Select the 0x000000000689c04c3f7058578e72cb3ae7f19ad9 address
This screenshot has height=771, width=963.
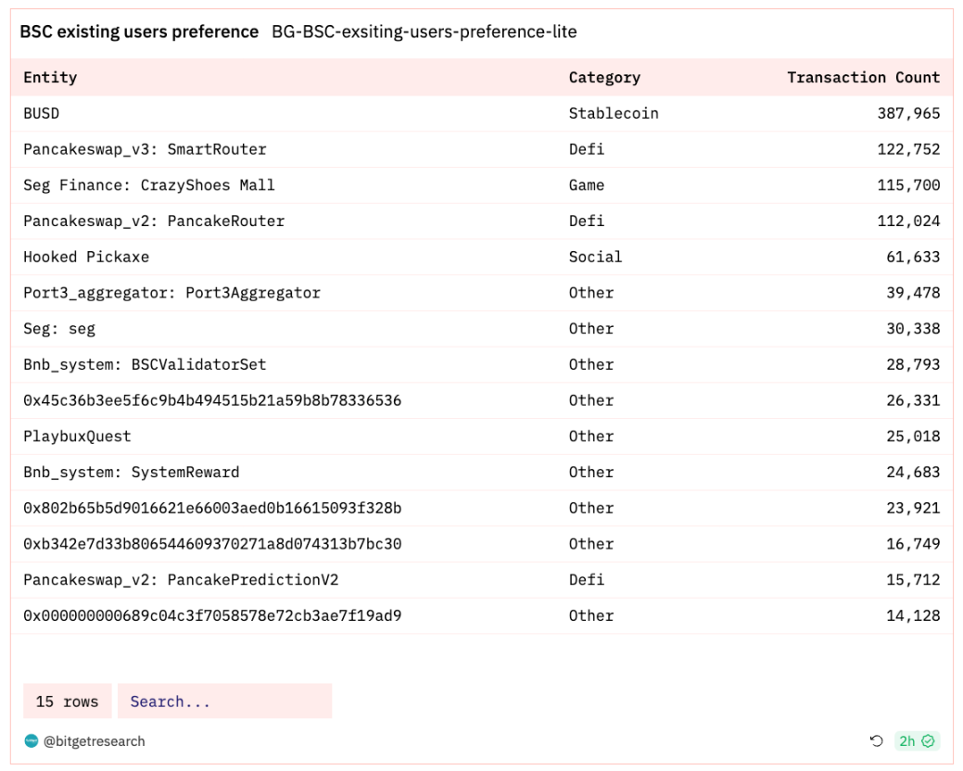[212, 615]
